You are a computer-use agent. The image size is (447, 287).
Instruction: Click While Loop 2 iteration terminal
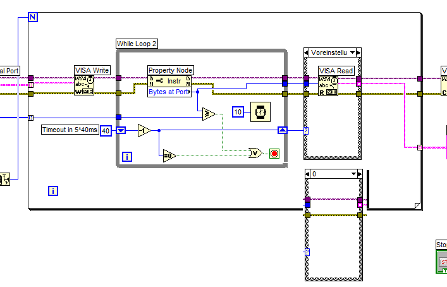click(127, 157)
